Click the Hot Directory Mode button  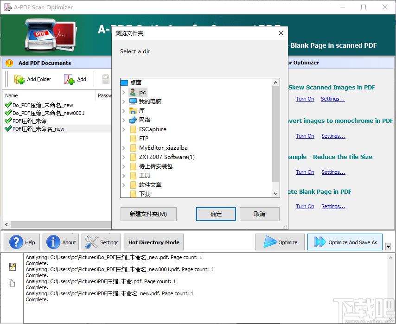pyautogui.click(x=153, y=242)
